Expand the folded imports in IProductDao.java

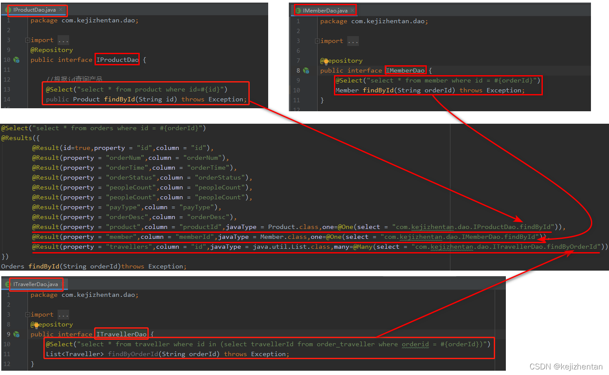28,40
